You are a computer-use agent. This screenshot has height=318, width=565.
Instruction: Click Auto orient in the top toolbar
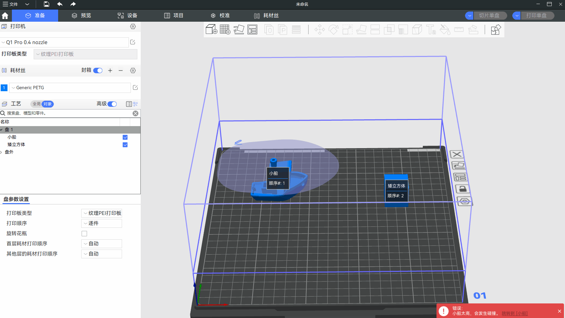tap(239, 29)
